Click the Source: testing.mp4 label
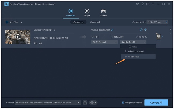 tap(43, 30)
